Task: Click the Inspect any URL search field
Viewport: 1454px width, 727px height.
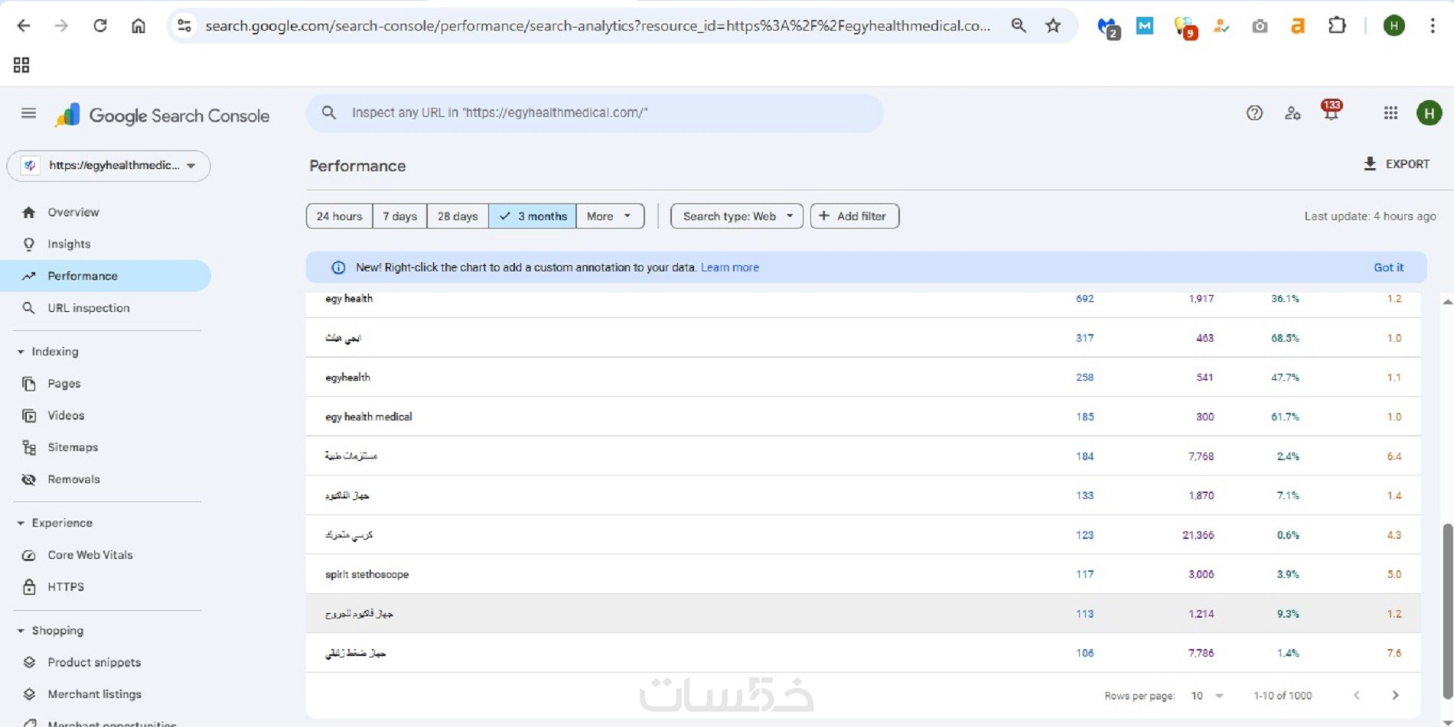Action: pyautogui.click(x=595, y=113)
